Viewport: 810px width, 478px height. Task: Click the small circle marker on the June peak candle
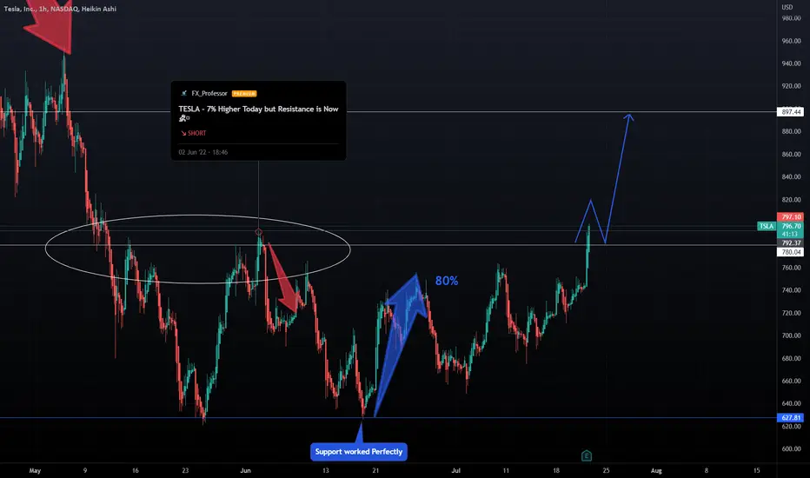pos(259,232)
